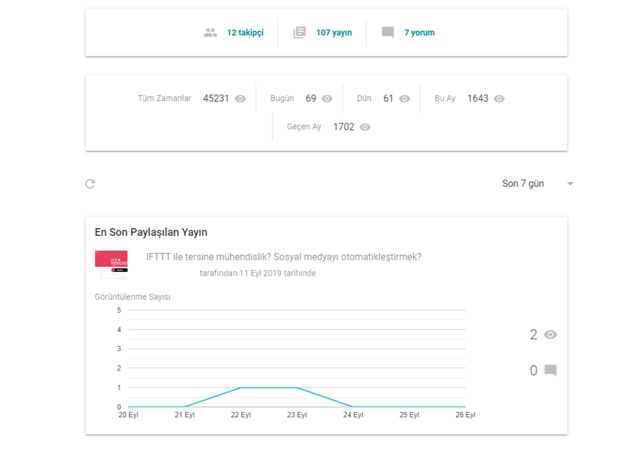627x451 pixels.
Task: Click the posts library icon
Action: [299, 32]
